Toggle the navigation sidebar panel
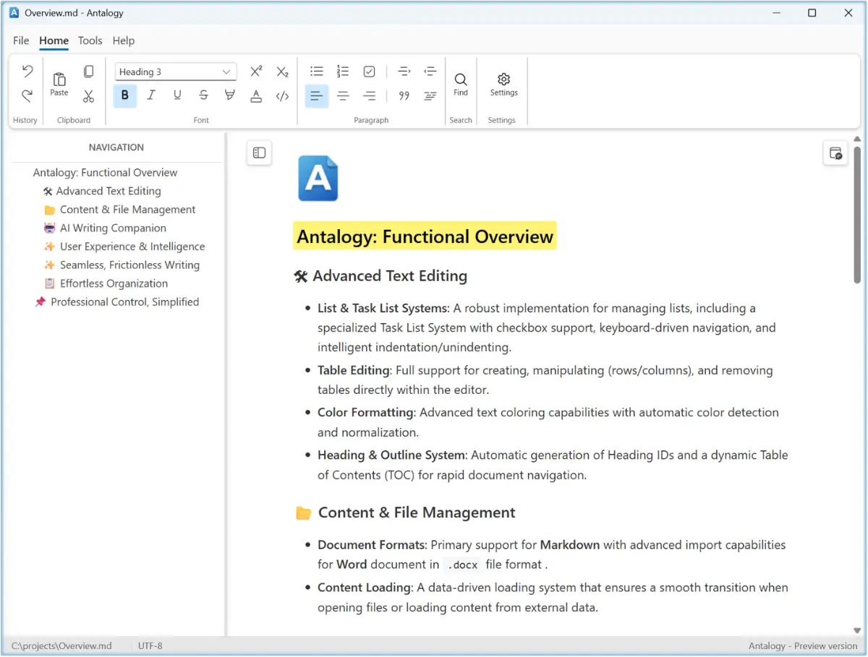Image resolution: width=868 pixels, height=657 pixels. [259, 153]
